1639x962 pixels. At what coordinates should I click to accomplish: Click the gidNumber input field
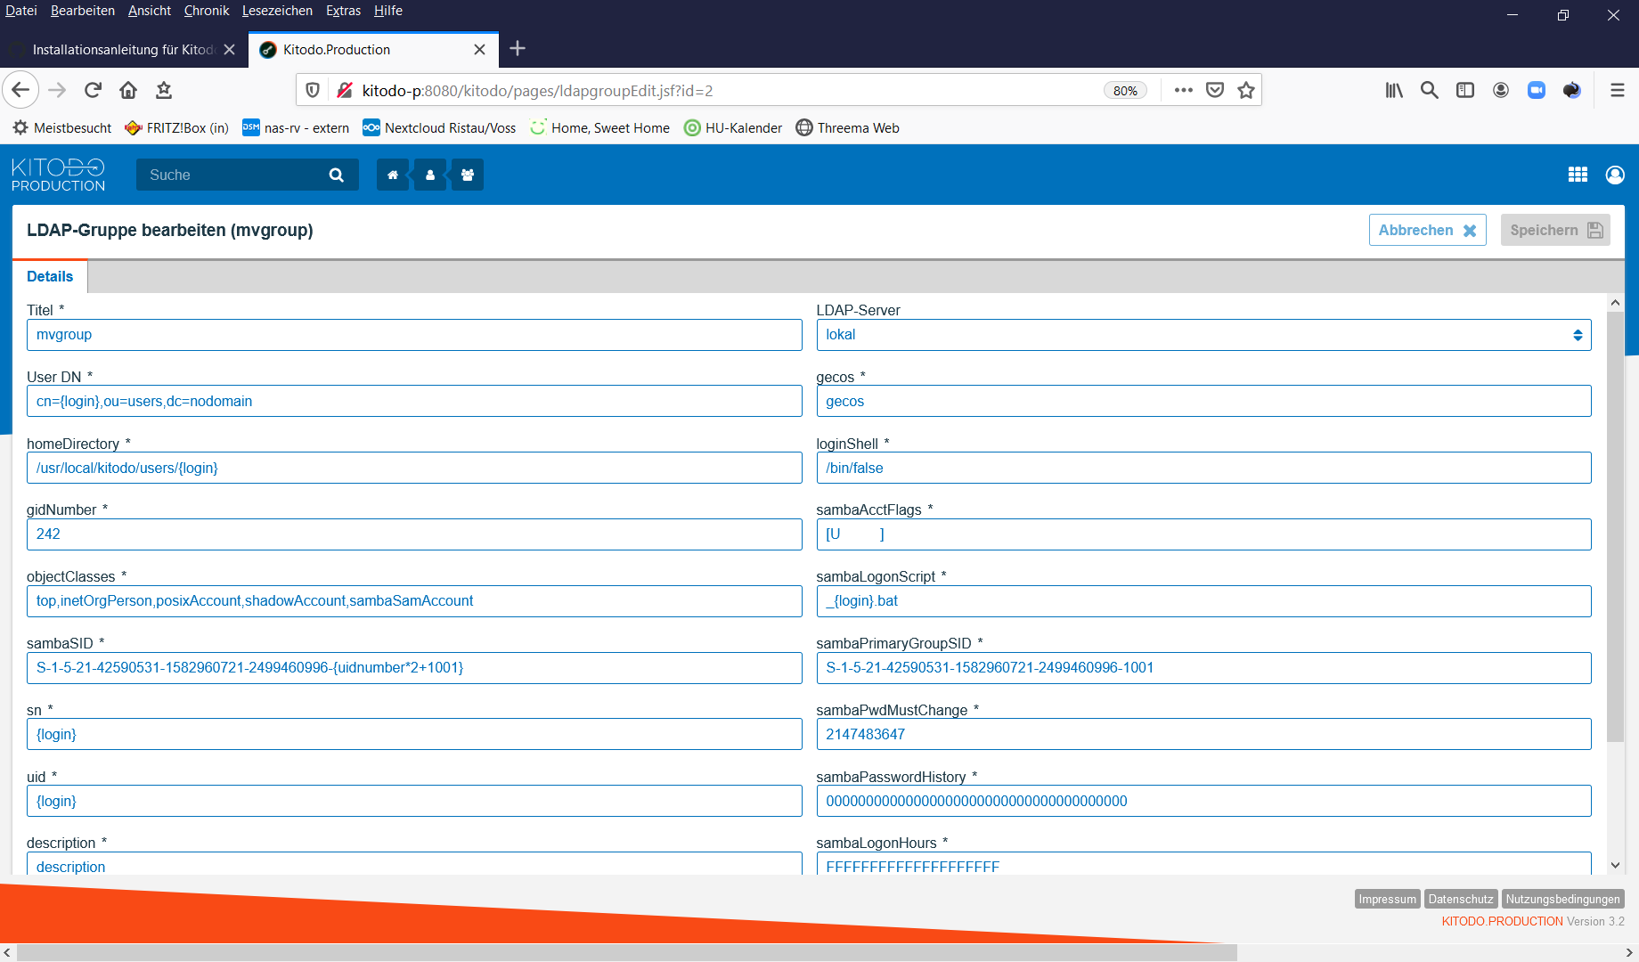click(414, 534)
